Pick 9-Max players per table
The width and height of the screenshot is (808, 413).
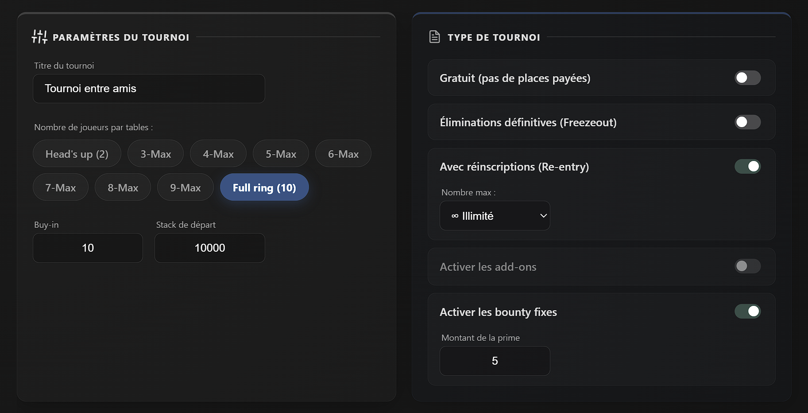click(186, 187)
